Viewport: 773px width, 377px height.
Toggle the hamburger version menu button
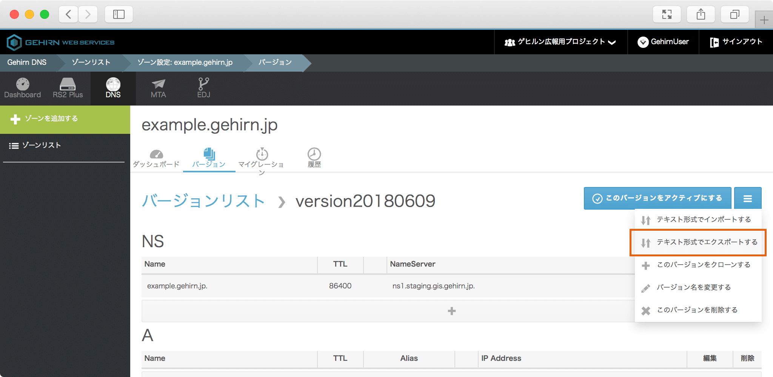pyautogui.click(x=747, y=198)
